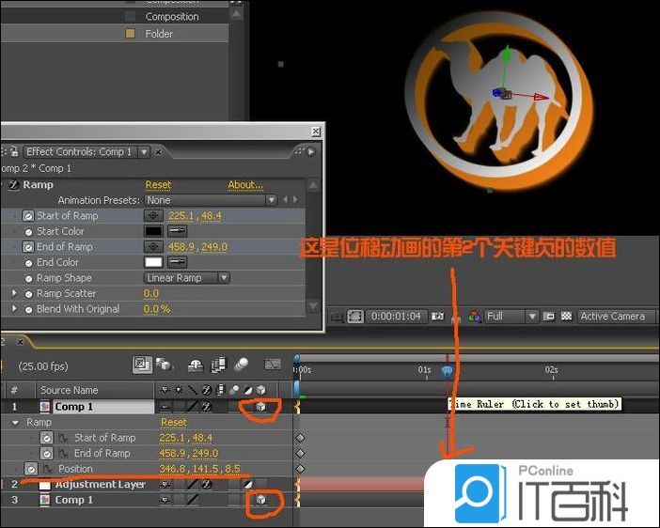The width and height of the screenshot is (660, 528).
Task: Pick End Color with the eyedropper
Action: point(177,262)
